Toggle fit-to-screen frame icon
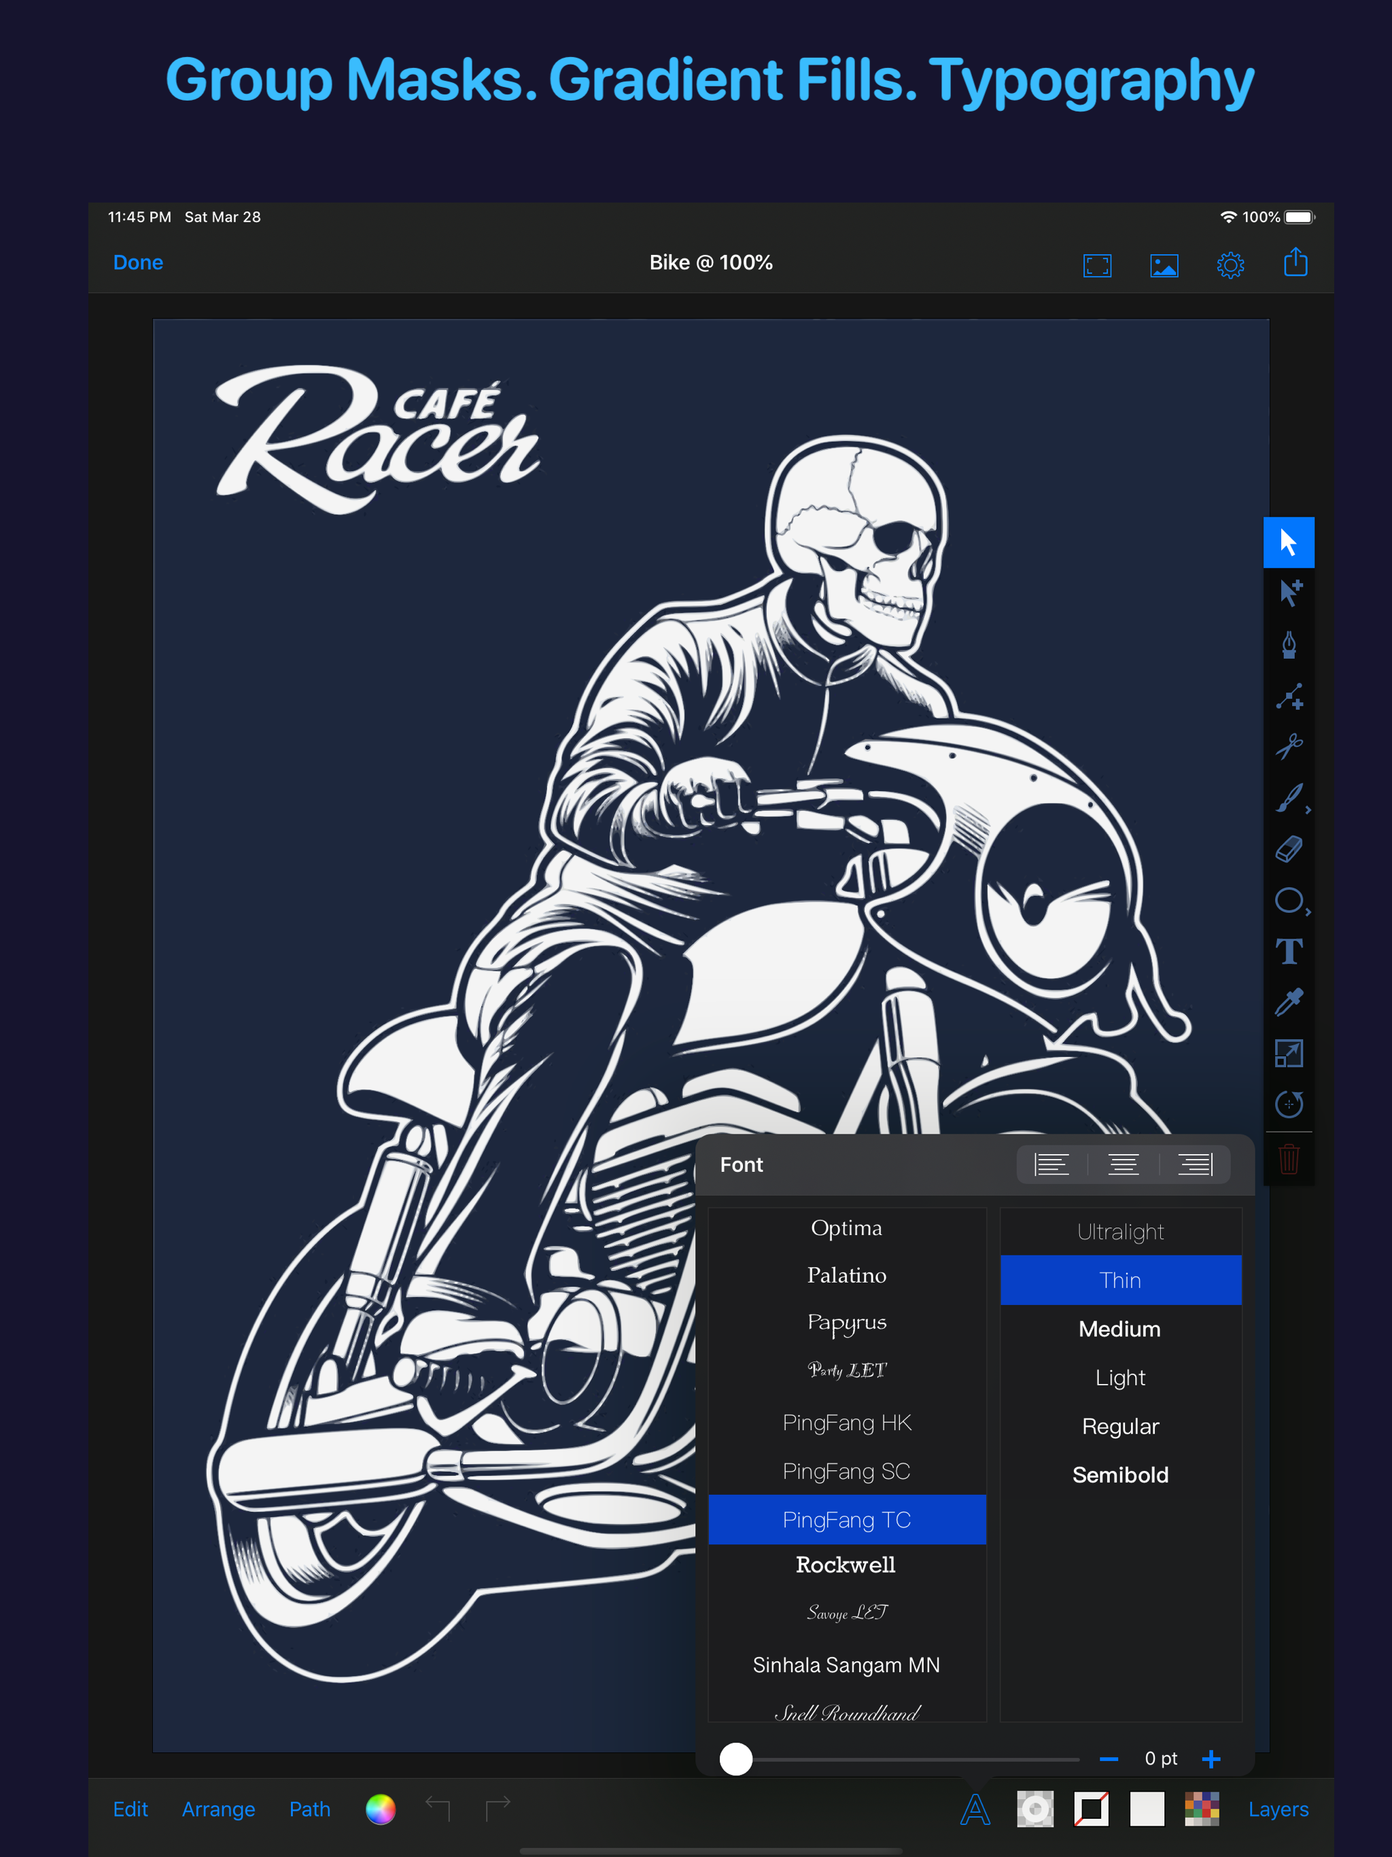Viewport: 1392px width, 1857px height. click(1096, 265)
